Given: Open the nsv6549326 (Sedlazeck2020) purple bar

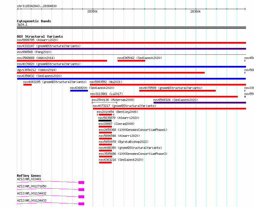Looking at the screenshot, I should pyautogui.click(x=200, y=103).
